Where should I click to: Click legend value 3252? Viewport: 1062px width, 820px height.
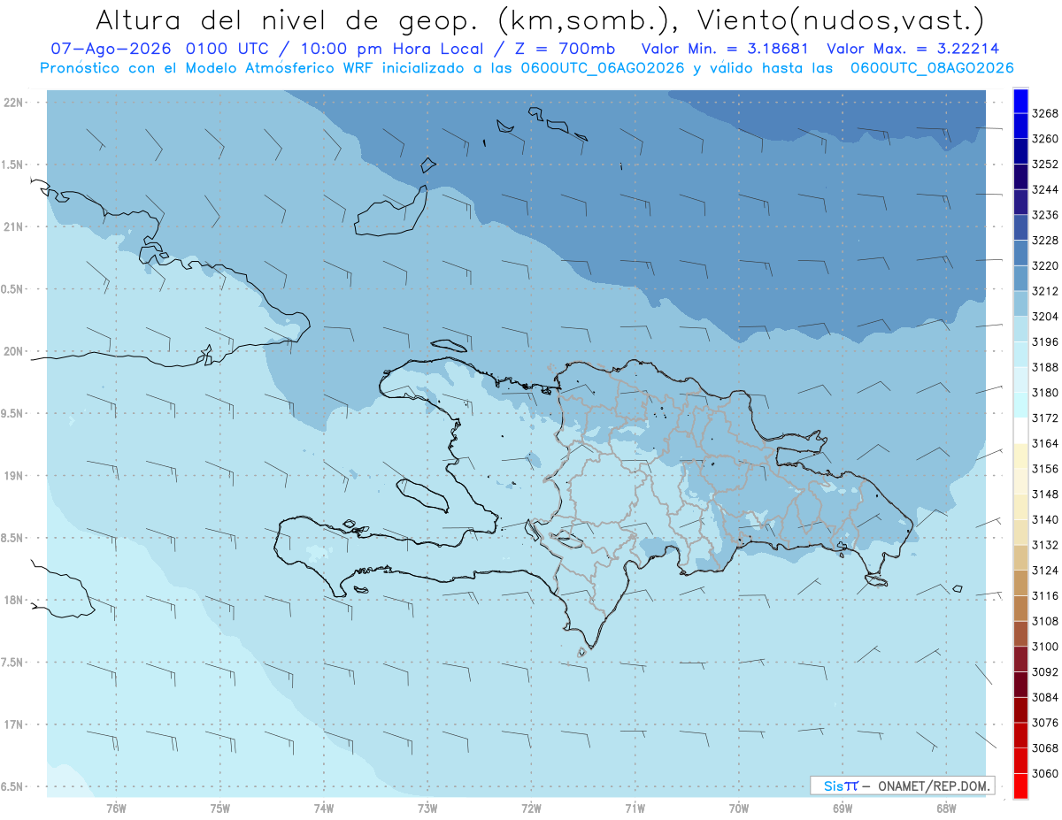coord(1045,165)
